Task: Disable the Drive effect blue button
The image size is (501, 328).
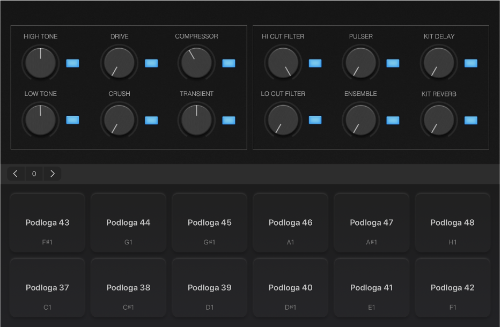Action: pos(151,63)
